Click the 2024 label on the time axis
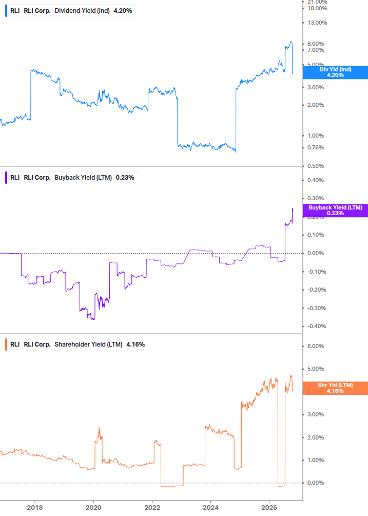Screen dimensions: 368x516 (x=210, y=508)
